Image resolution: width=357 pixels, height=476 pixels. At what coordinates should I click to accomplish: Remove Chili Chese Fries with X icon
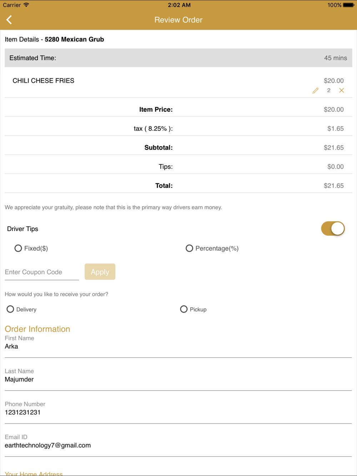pos(342,90)
